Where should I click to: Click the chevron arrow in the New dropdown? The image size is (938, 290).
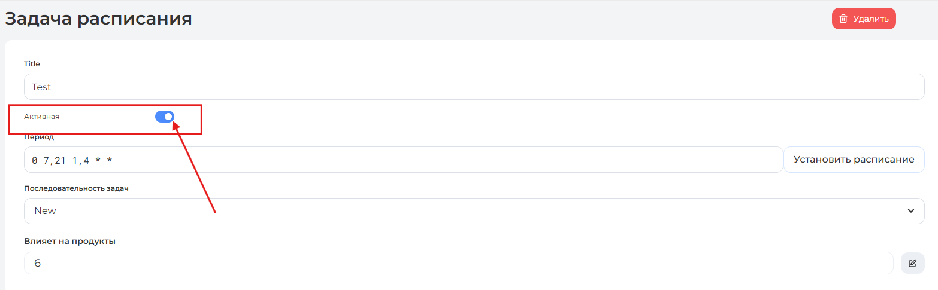(910, 211)
